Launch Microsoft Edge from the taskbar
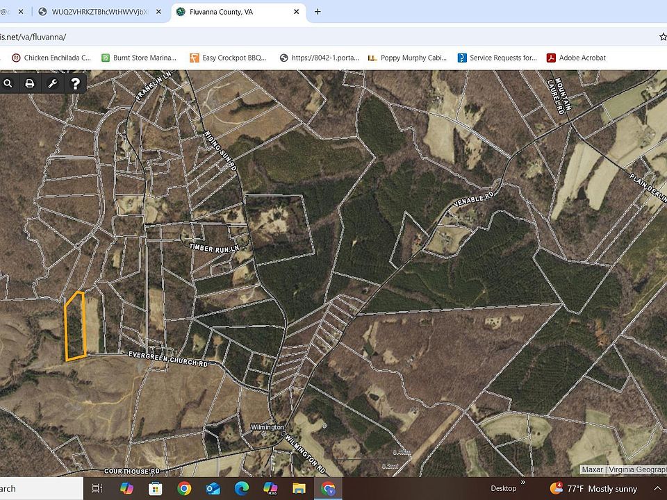 click(x=242, y=488)
